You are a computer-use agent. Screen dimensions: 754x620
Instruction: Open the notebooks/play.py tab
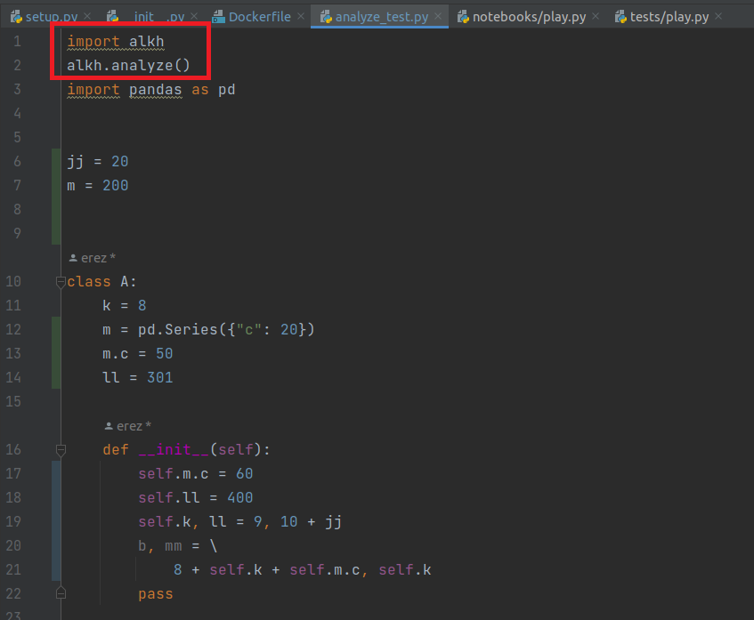pyautogui.click(x=529, y=17)
